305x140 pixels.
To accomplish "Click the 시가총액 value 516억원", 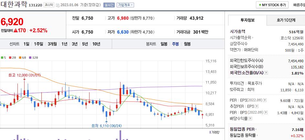I will pos(296,32).
